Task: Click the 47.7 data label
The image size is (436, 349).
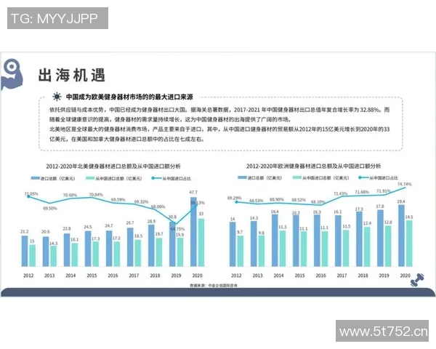Action: pos(193,192)
